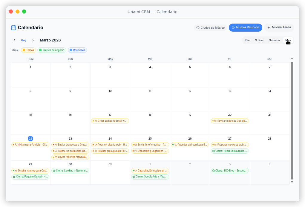Open Nueva Reunión
The width and height of the screenshot is (305, 207).
click(x=245, y=27)
